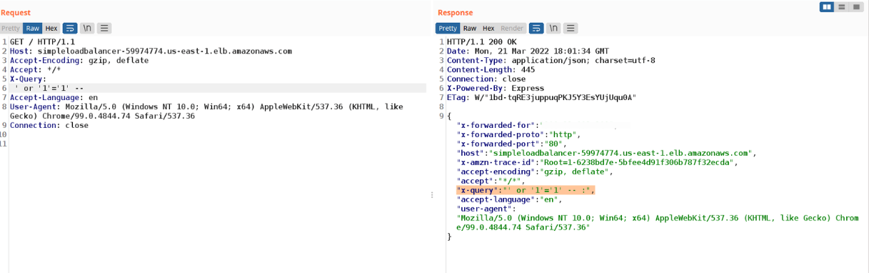869x273 pixels.
Task: Click the x-forwarded-port JSON line
Action: pos(513,144)
